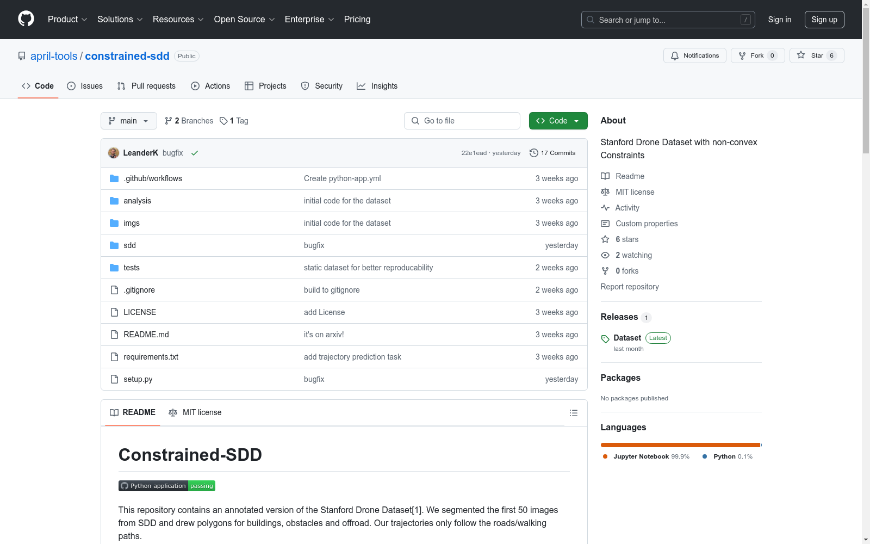870x544 pixels.
Task: Open the green Code dropdown button
Action: coord(558,121)
